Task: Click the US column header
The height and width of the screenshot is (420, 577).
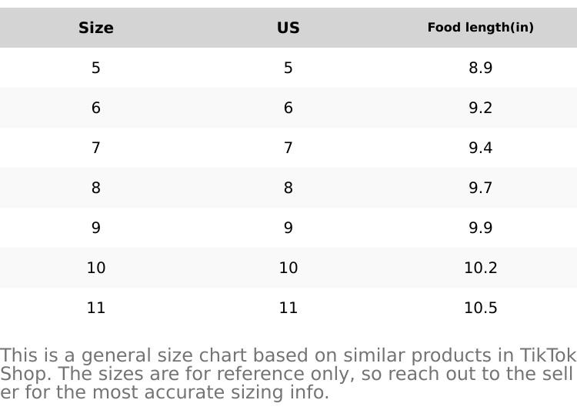Action: (288, 28)
